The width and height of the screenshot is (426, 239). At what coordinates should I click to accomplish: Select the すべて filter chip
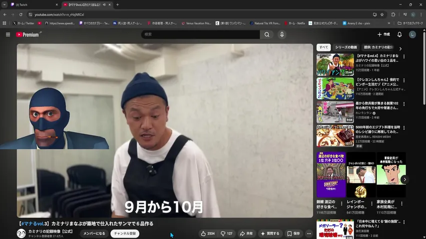(324, 47)
